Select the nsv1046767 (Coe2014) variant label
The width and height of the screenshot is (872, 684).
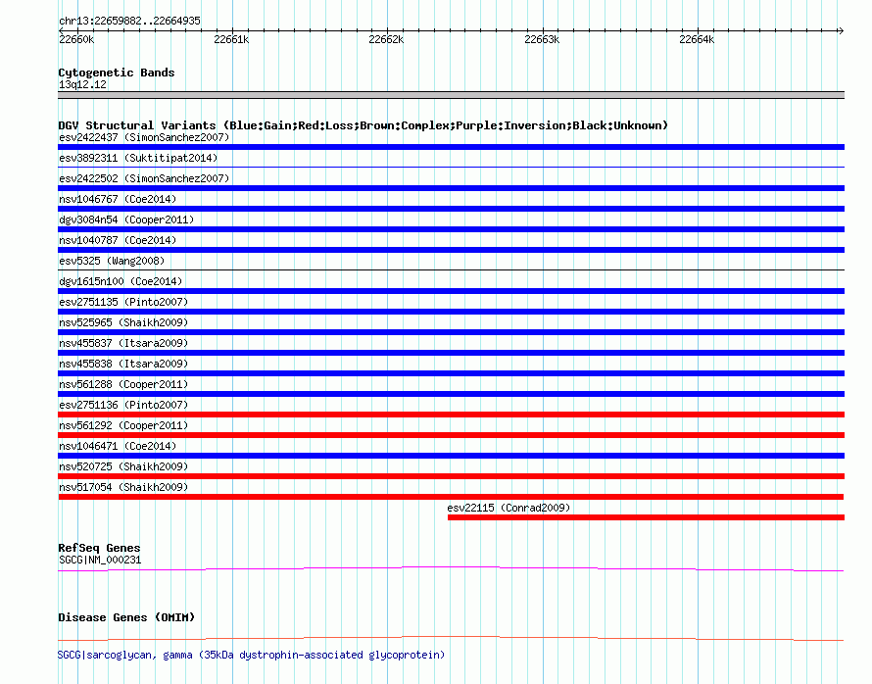pyautogui.click(x=118, y=199)
